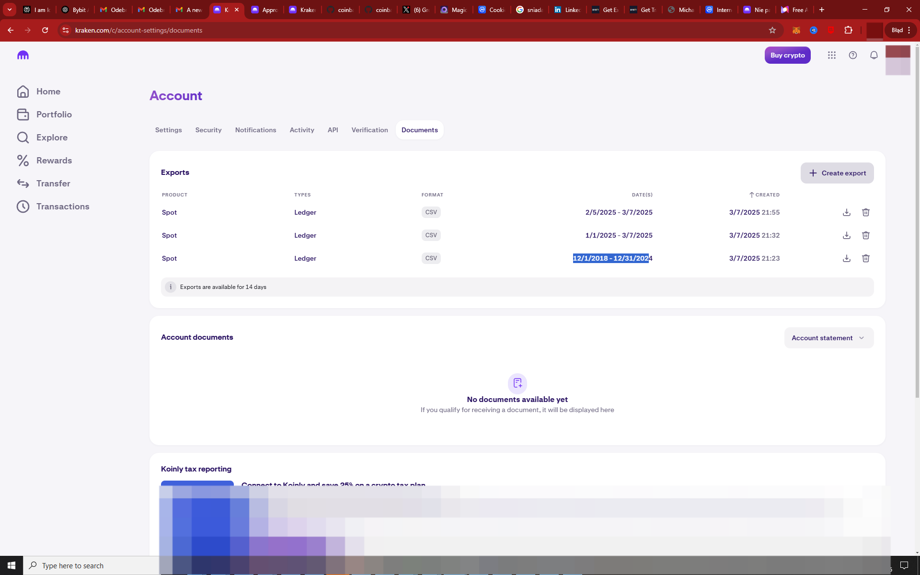Download the 12/1/2018 - 12/31/2024 export
Screen dimensions: 920x575
(847, 258)
